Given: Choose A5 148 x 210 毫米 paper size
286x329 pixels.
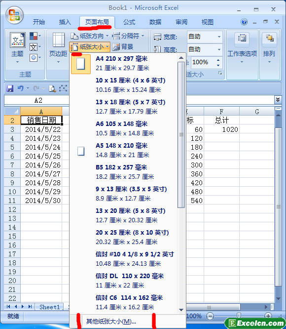Looking at the screenshot, I should pos(124,150).
